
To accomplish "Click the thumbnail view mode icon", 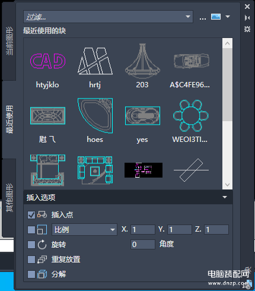I will [216, 17].
